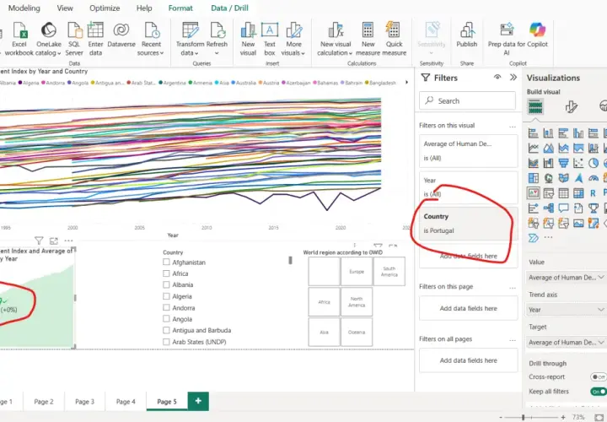Pick the Line chart visual
Viewport: 607px width, 422px height.
coord(533,148)
